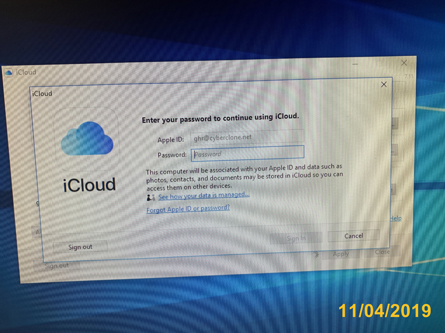
Task: Click the Password input field
Action: pos(248,154)
